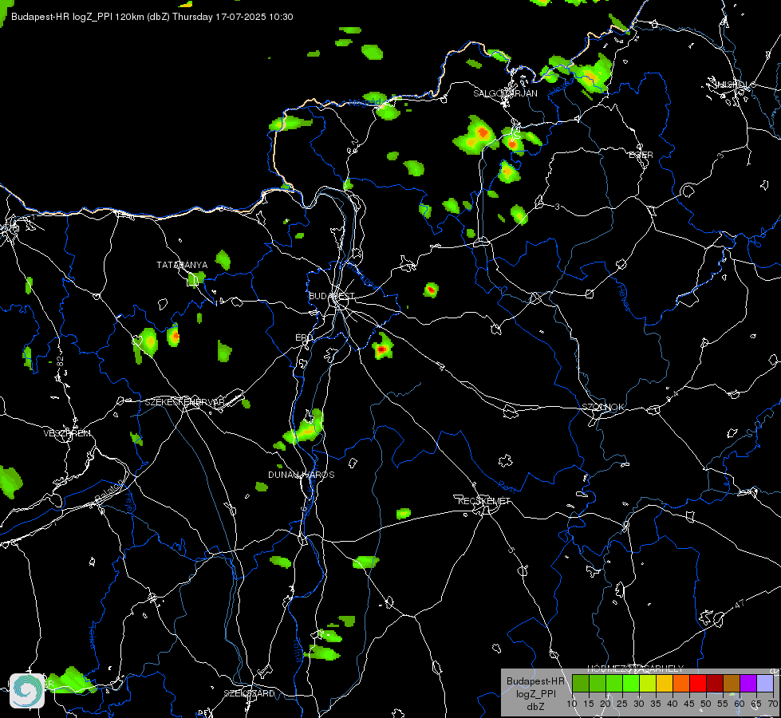Click the 35–40 dBZ yellow swatch
The width and height of the screenshot is (781, 718).
665,684
